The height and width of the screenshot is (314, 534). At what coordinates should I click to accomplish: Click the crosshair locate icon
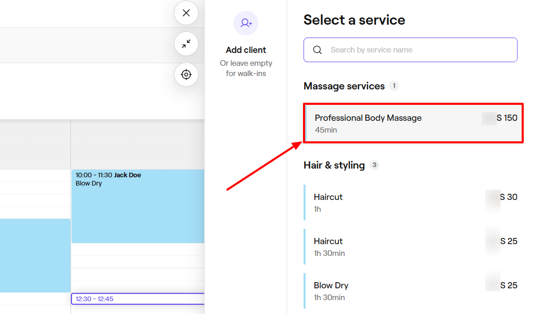[x=186, y=75]
